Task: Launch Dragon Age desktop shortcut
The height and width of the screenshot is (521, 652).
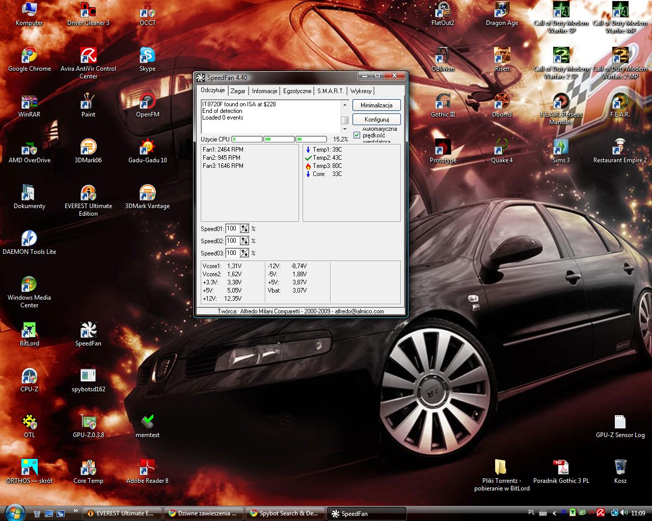Action: pyautogui.click(x=502, y=14)
